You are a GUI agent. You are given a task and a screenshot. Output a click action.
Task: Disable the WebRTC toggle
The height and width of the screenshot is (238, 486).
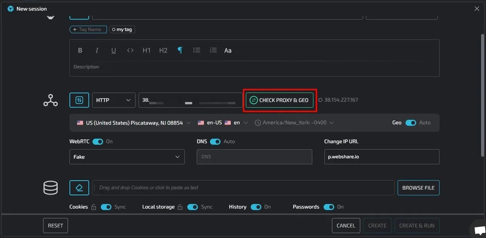click(97, 141)
